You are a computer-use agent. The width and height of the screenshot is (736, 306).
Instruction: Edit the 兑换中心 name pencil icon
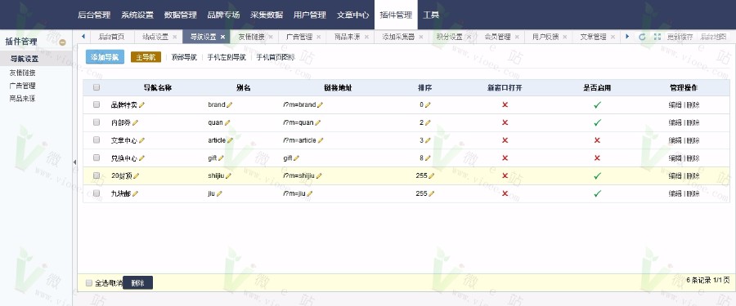click(141, 158)
